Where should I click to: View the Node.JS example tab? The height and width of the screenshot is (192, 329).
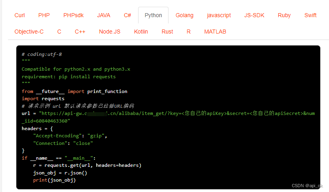tap(109, 32)
